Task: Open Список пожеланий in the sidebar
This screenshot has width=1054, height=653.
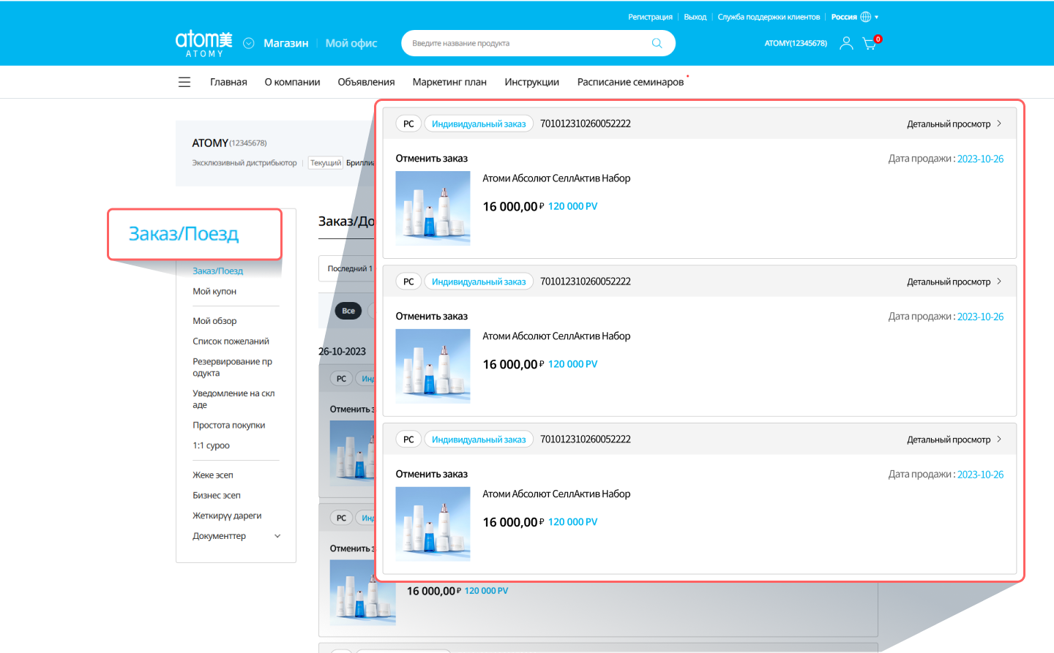Action: click(231, 341)
